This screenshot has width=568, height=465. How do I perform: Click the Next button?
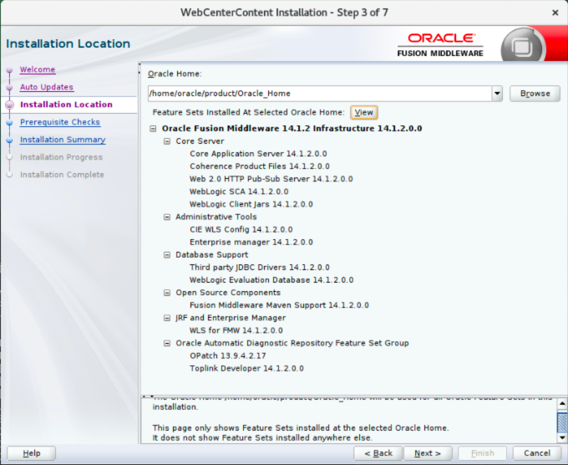(x=428, y=453)
